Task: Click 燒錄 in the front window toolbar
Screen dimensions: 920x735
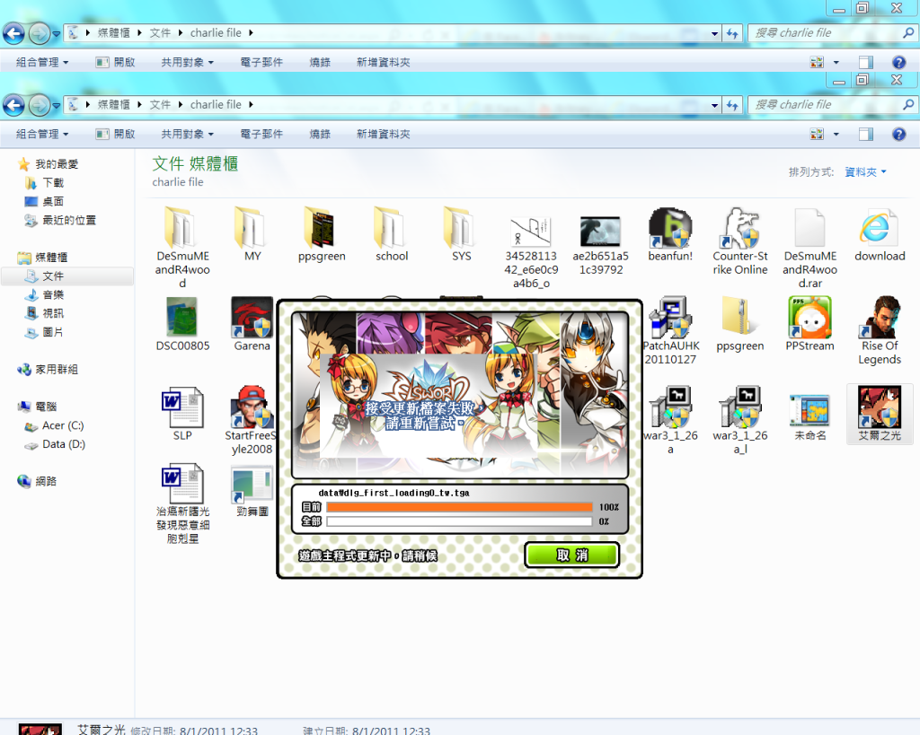Action: pos(320,135)
